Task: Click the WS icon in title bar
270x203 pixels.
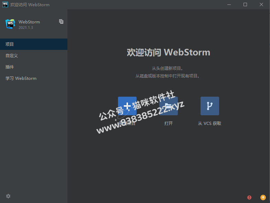Action: (x=5, y=4)
